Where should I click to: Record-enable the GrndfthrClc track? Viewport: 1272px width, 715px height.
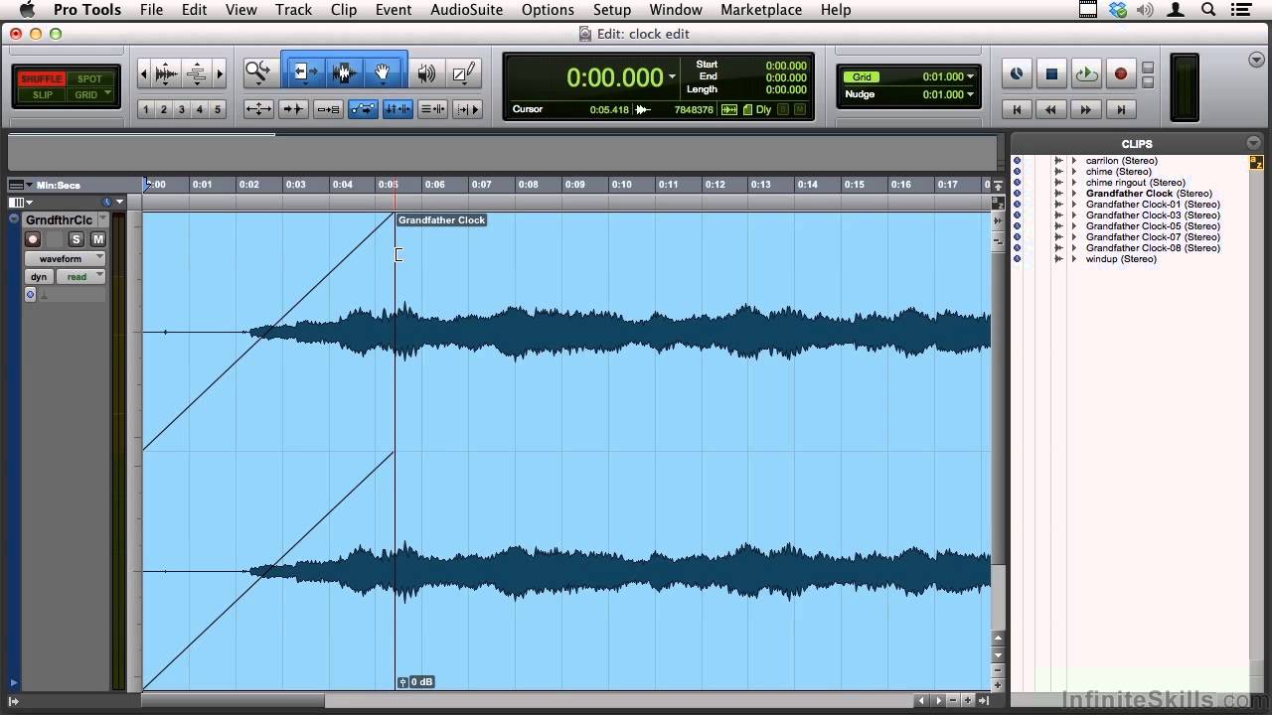[33, 239]
